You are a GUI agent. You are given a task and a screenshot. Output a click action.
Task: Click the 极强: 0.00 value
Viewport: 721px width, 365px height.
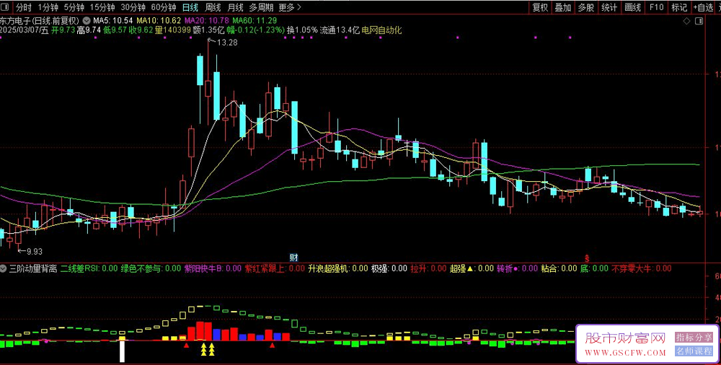389,268
